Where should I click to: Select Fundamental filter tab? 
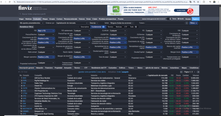[98, 27]
